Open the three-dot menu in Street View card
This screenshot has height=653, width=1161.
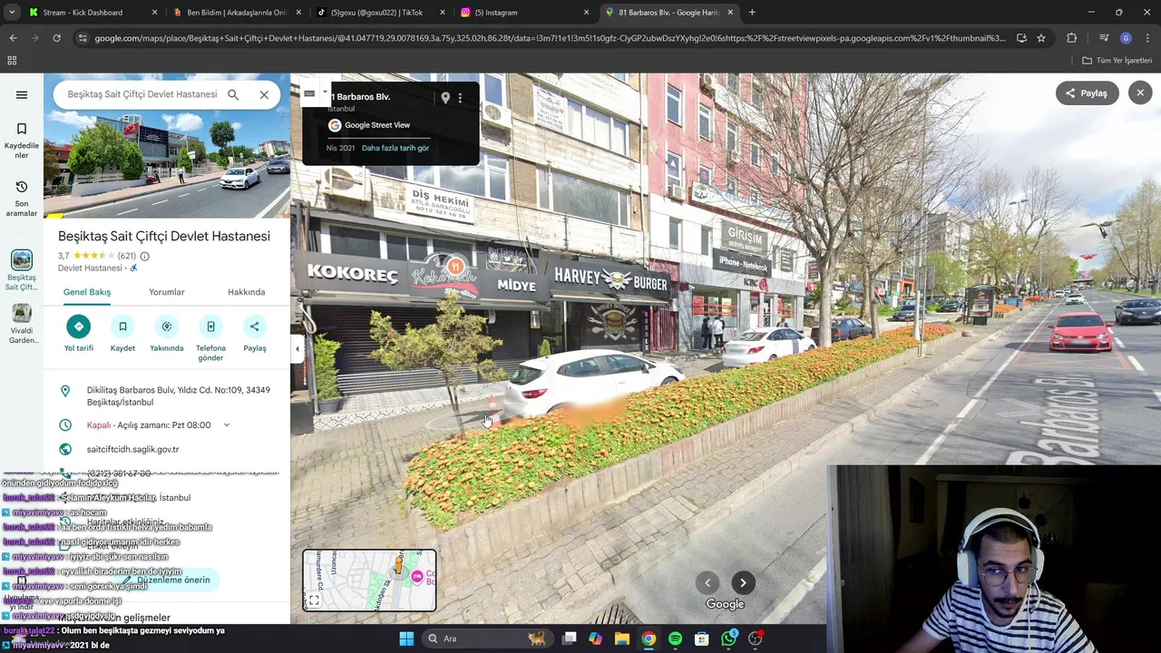click(x=460, y=97)
